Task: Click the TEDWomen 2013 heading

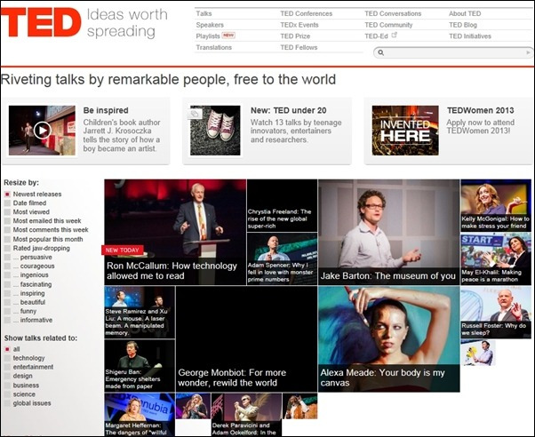Action: 481,110
